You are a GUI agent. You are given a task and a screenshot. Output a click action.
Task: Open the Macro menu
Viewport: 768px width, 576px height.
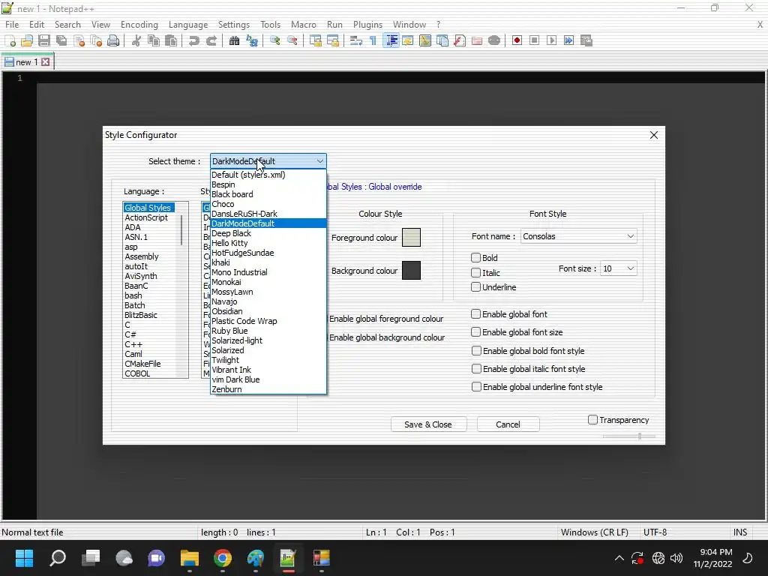[303, 25]
